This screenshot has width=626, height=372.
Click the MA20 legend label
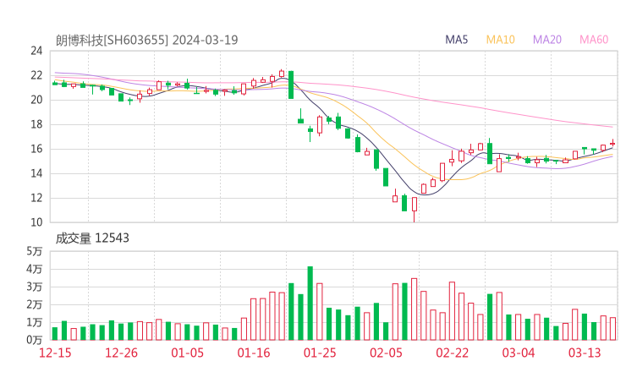coord(547,40)
